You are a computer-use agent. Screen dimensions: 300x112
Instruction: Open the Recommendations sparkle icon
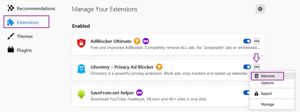point(11,8)
